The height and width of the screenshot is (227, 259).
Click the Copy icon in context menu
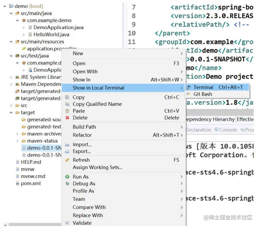point(67,97)
